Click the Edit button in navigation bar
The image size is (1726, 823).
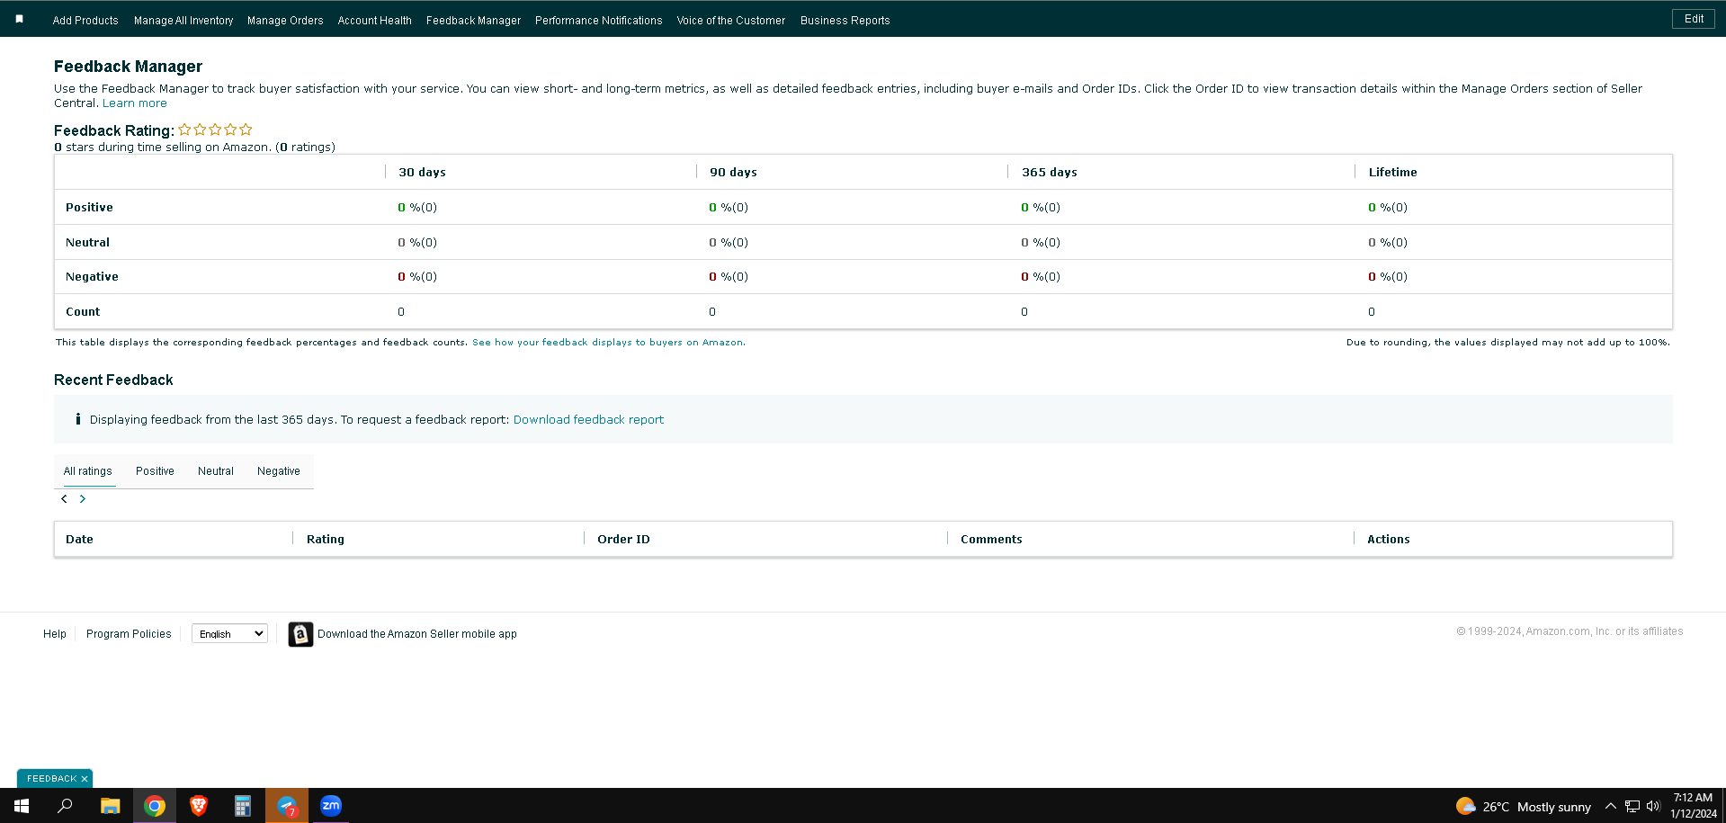point(1694,19)
